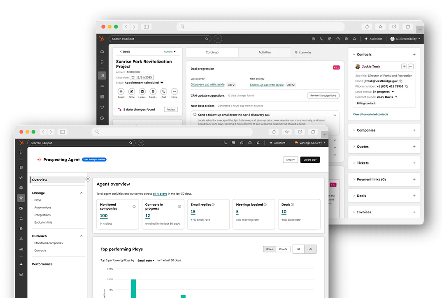Click the info icon beside Email replies
The height and width of the screenshot is (298, 442).
(213, 204)
